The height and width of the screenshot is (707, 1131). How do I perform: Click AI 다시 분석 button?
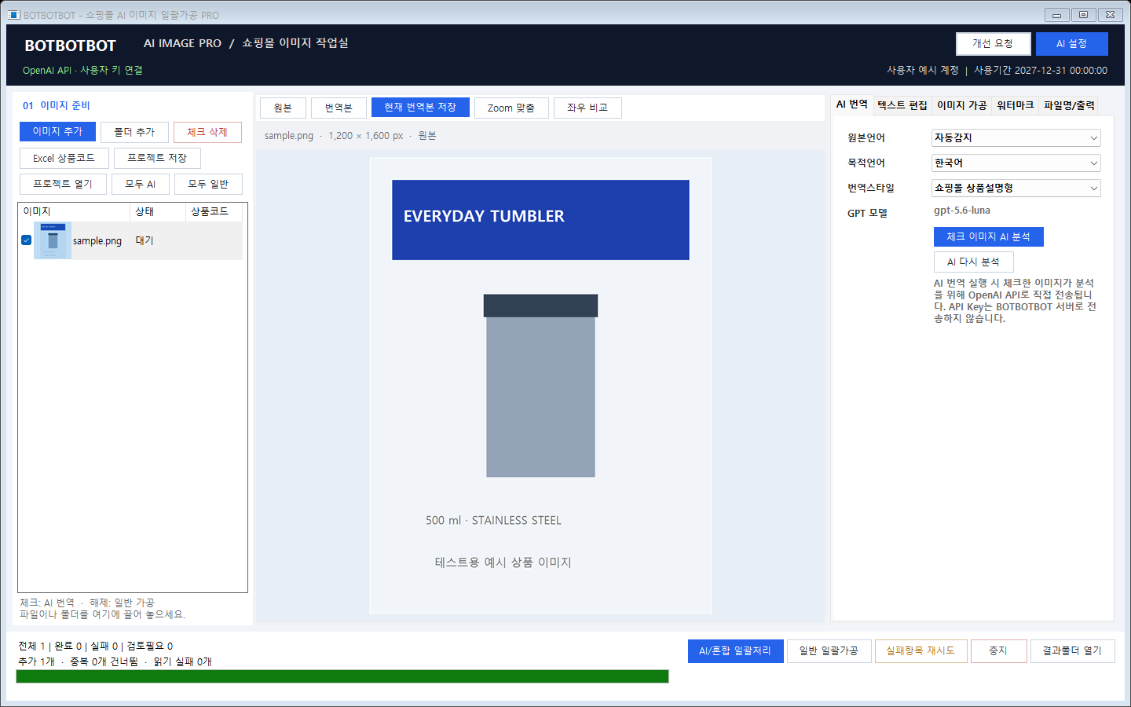973,262
